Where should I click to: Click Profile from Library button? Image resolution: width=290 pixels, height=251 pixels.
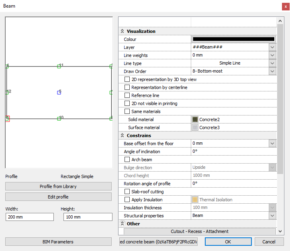pos(59,186)
